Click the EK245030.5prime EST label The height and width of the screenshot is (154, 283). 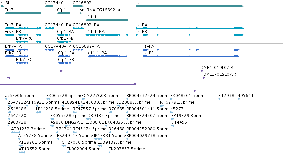[x=96, y=102]
